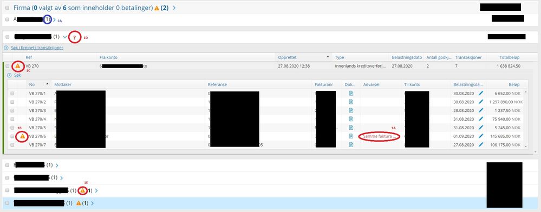Image resolution: width=541 pixels, height=212 pixels.
Task: Click warning triangle beside VB 270 batch
Action: point(17,65)
